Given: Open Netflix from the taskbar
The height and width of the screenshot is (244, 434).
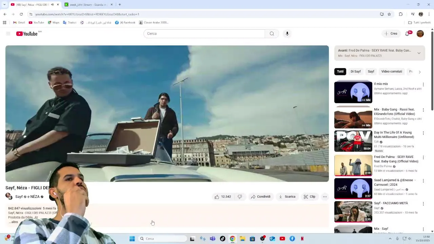Looking at the screenshot, I should (302, 239).
